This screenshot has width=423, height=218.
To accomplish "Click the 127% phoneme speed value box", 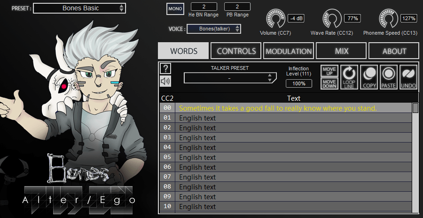I will pyautogui.click(x=409, y=18).
